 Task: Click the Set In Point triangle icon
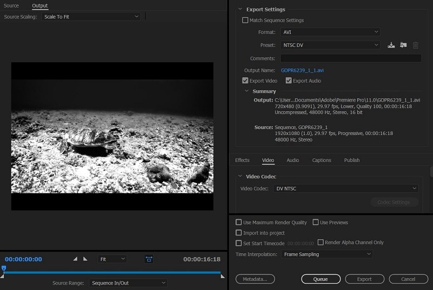click(75, 259)
